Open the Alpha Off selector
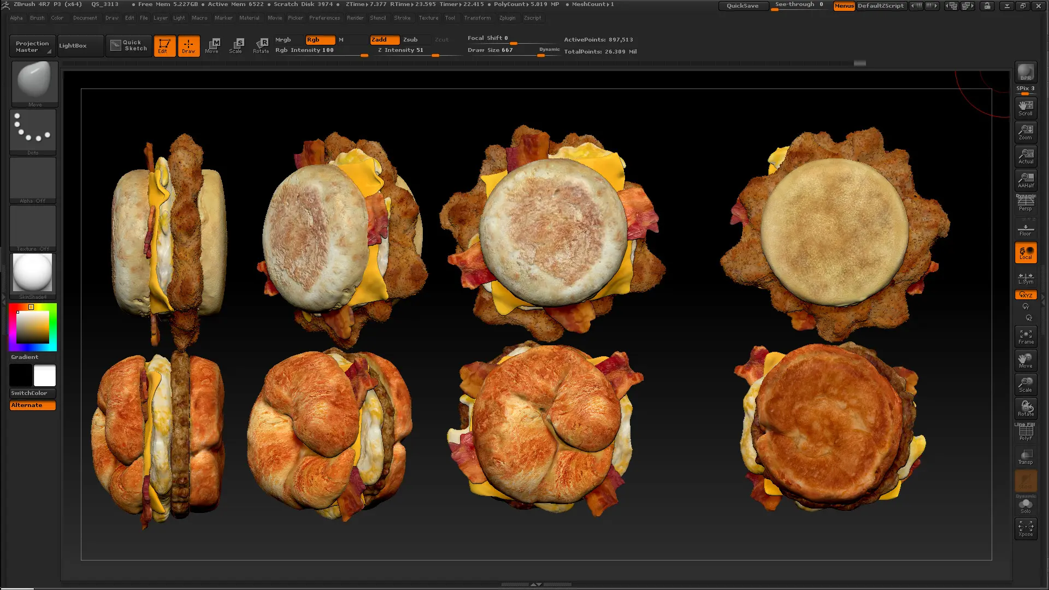Viewport: 1049px width, 590px height. pos(33,180)
